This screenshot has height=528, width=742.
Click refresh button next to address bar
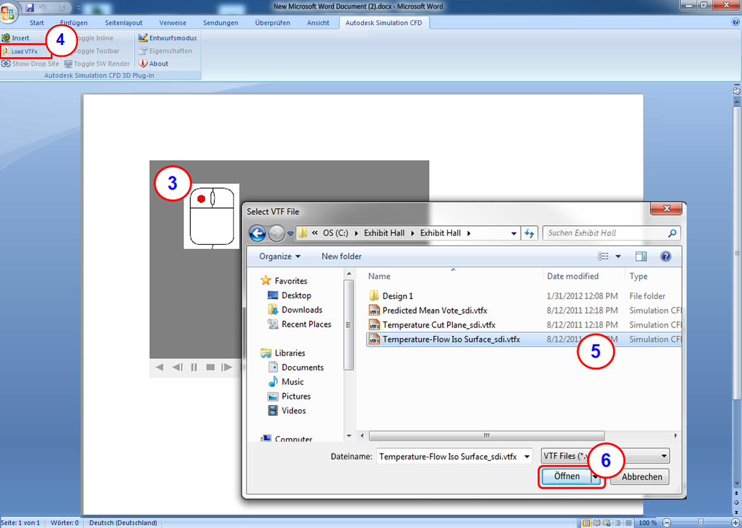[x=529, y=233]
